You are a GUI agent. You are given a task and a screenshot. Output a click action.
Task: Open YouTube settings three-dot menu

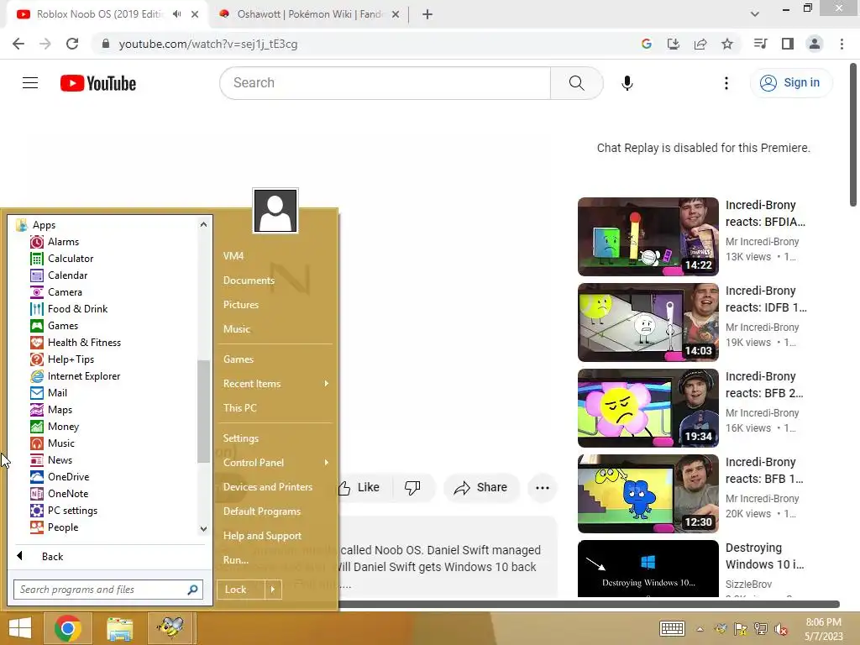726,83
